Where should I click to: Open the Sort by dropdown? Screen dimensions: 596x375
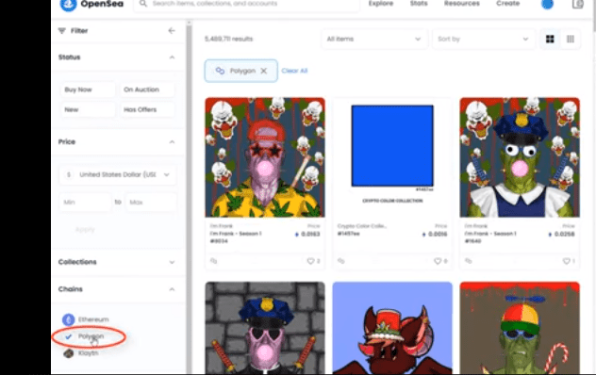tap(483, 39)
